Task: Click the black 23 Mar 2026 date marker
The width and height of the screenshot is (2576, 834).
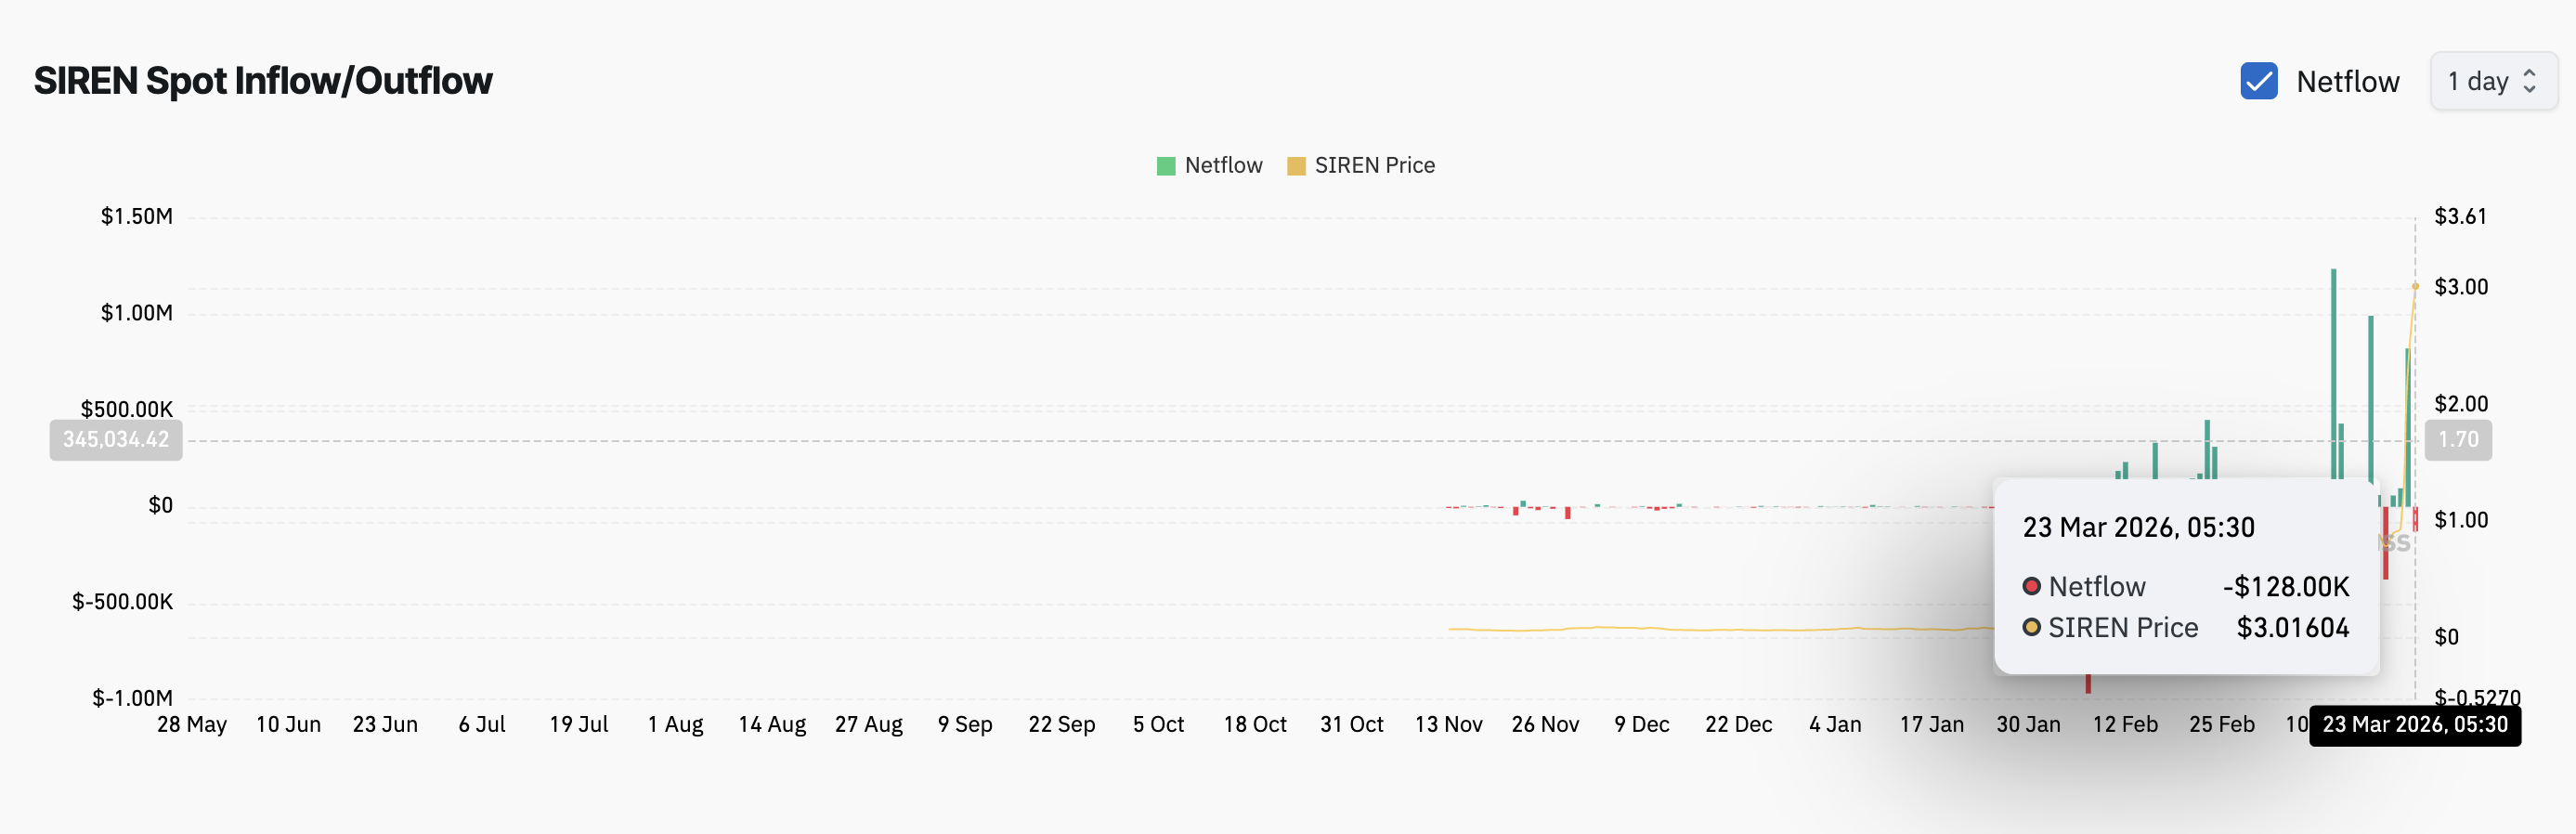Action: coord(2414,725)
